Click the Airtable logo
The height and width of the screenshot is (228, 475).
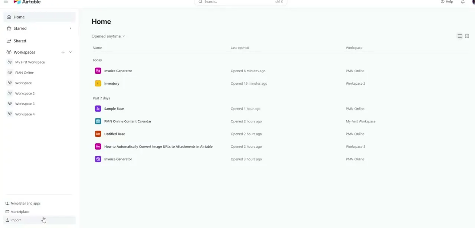coord(27,2)
